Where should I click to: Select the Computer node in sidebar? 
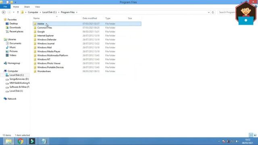pyautogui.click(x=12, y=71)
